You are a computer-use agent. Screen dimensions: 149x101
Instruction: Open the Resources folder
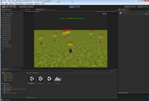pos(8,87)
